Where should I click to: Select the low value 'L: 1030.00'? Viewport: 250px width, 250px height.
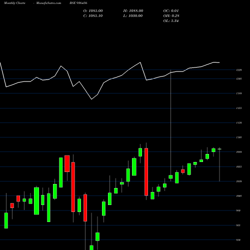(133, 16)
